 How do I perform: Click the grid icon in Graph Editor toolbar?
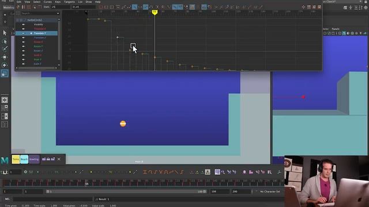(x=192, y=7)
